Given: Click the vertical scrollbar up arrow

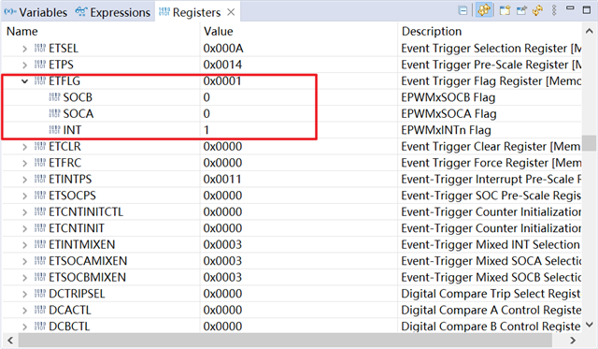Looking at the screenshot, I should [x=590, y=31].
